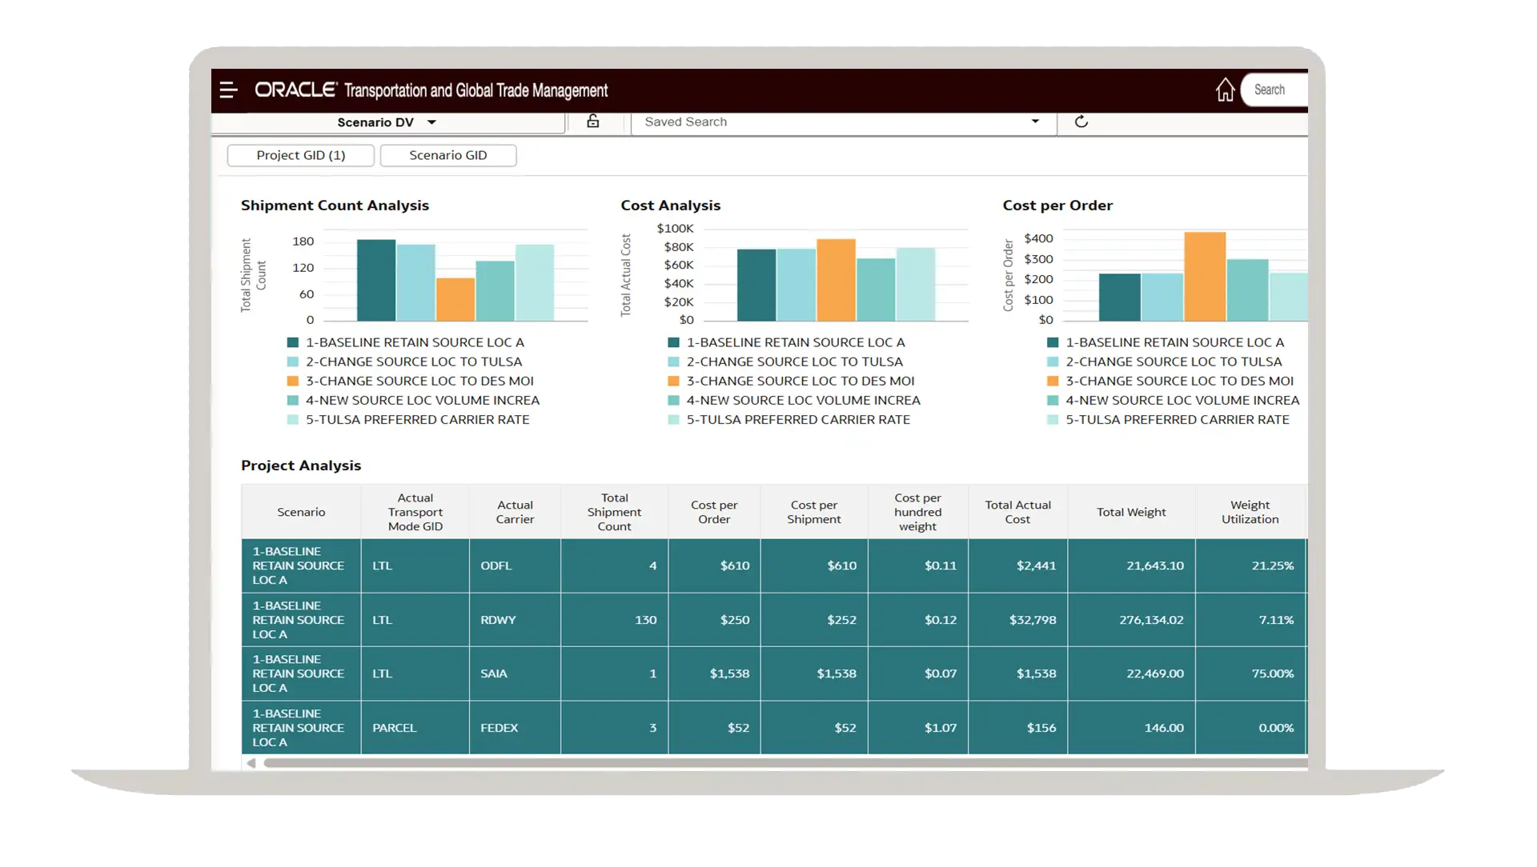This screenshot has width=1537, height=867.
Task: Click the Home icon in header
Action: click(x=1224, y=90)
